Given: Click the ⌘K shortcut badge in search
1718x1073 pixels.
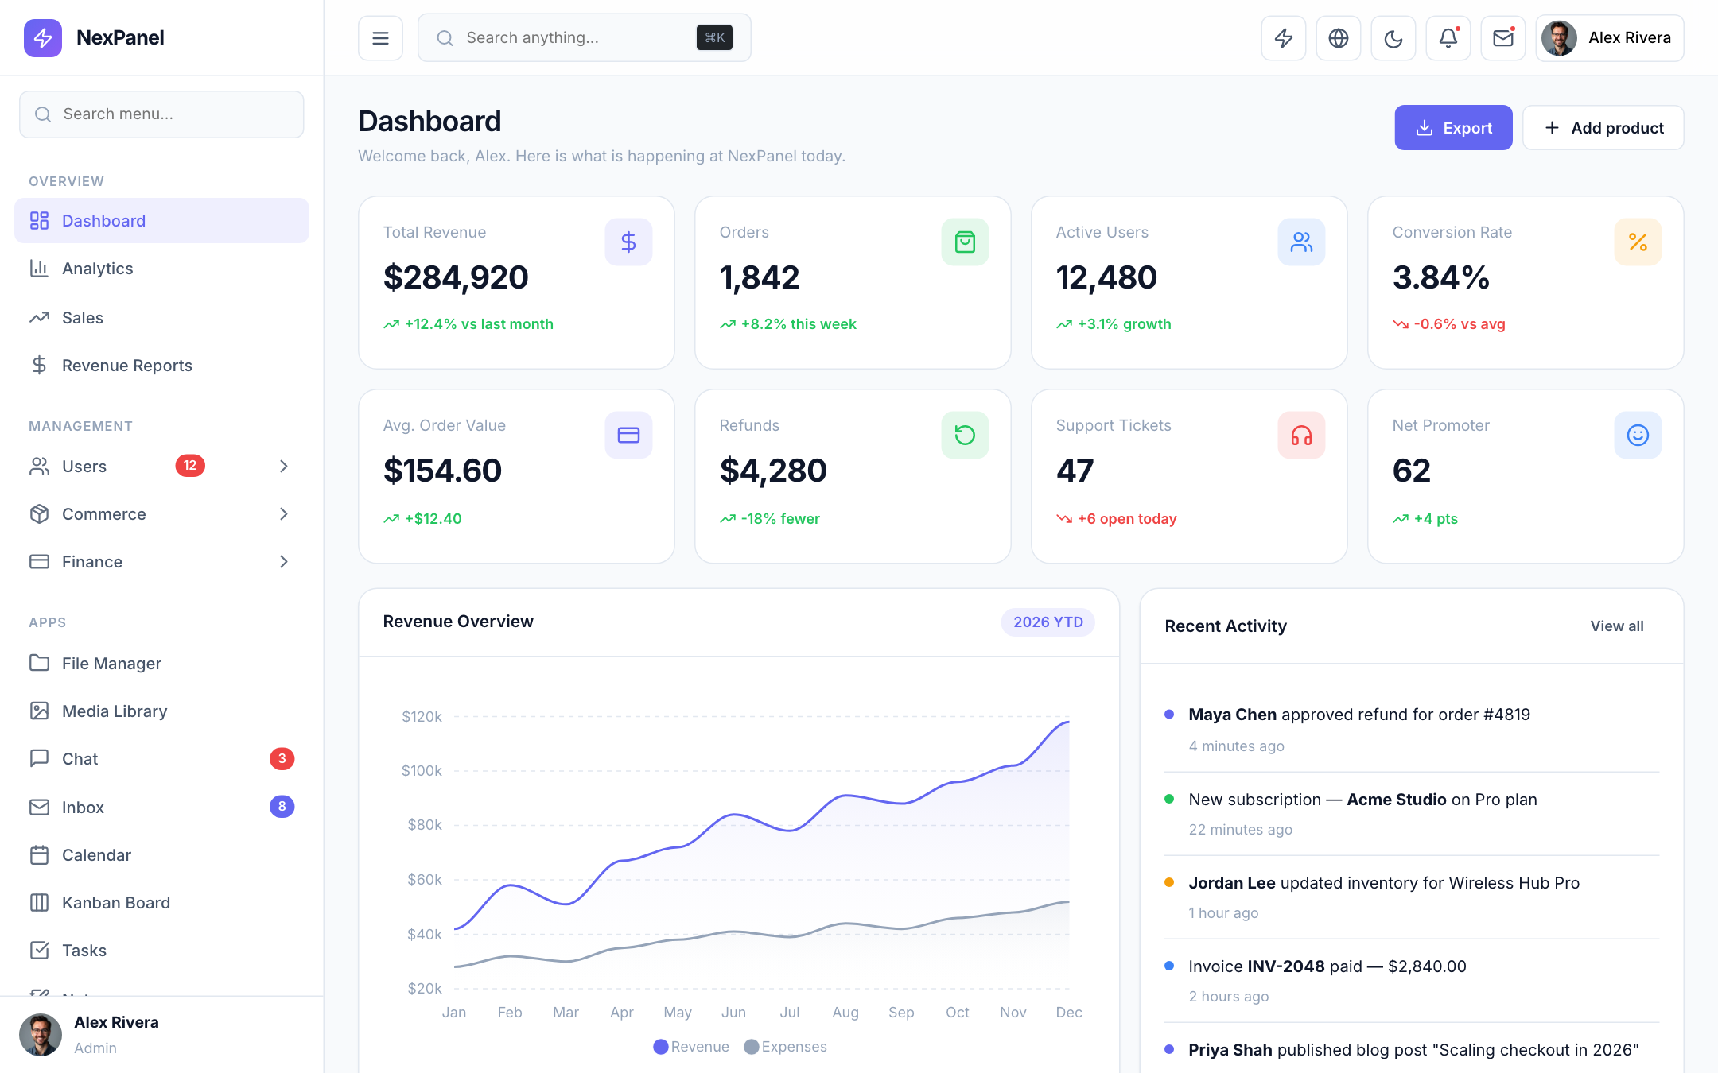Looking at the screenshot, I should pos(714,37).
